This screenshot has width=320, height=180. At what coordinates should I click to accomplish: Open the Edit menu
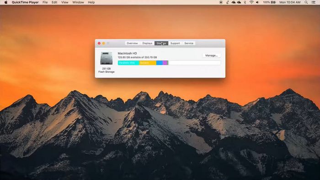pos(54,2)
